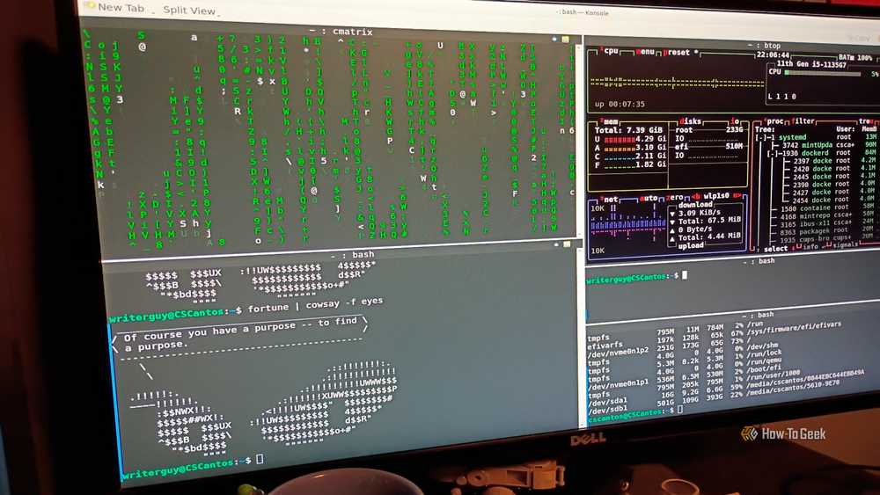Image resolution: width=880 pixels, height=495 pixels.
Task: Switch to next network interface with n>
Action: pyautogui.click(x=737, y=196)
